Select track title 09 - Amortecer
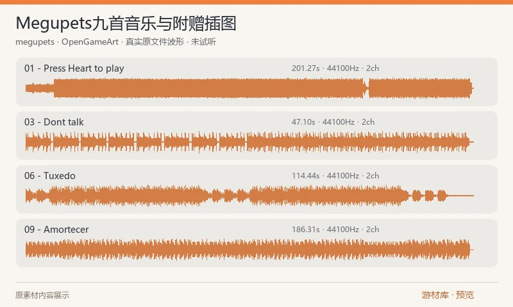Image resolution: width=513 pixels, height=307 pixels. (x=56, y=230)
